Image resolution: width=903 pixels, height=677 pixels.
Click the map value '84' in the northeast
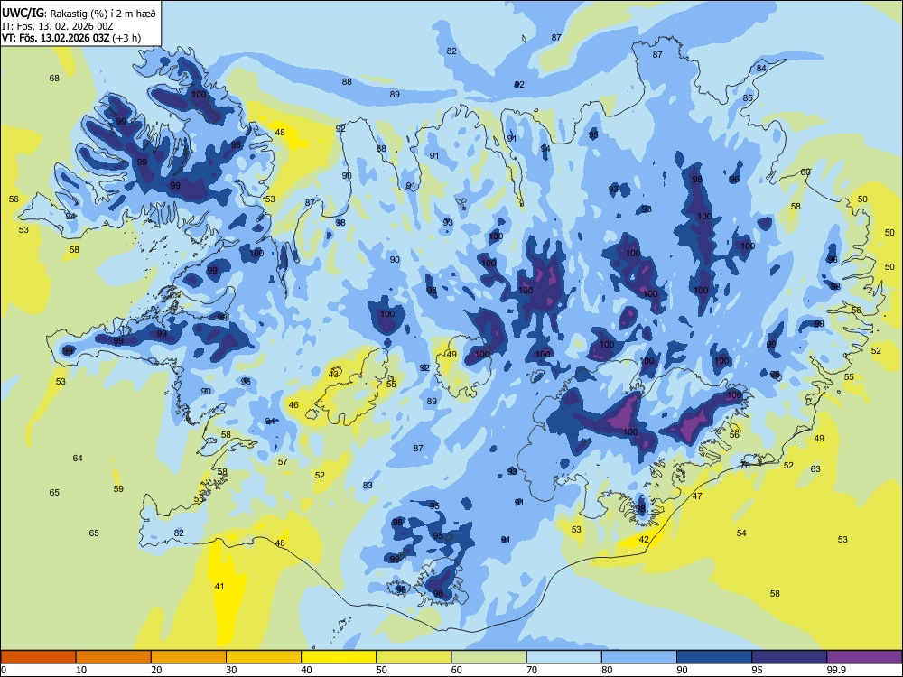point(761,69)
